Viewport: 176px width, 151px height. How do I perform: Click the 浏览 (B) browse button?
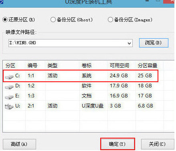click(x=154, y=43)
